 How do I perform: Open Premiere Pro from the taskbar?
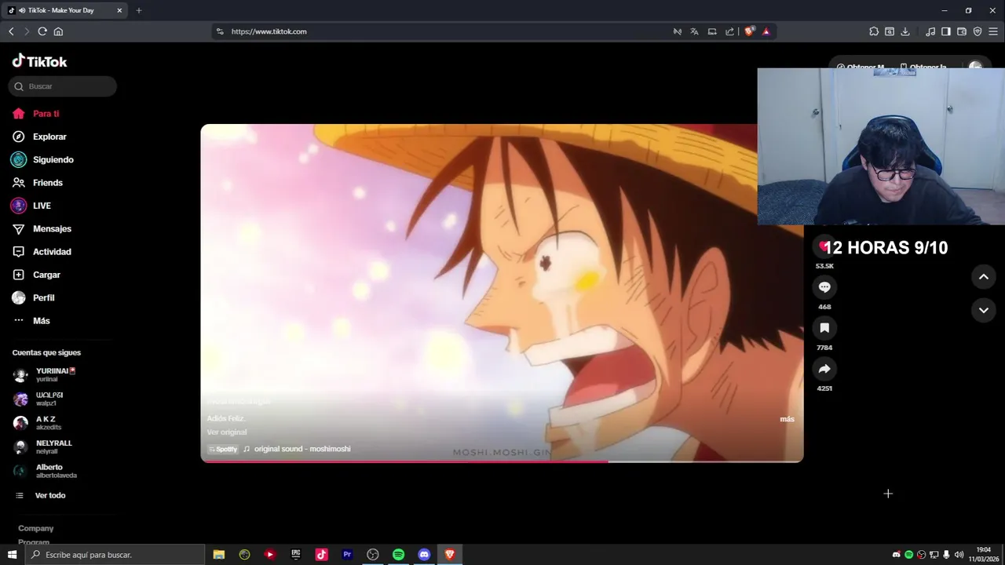[x=347, y=555]
